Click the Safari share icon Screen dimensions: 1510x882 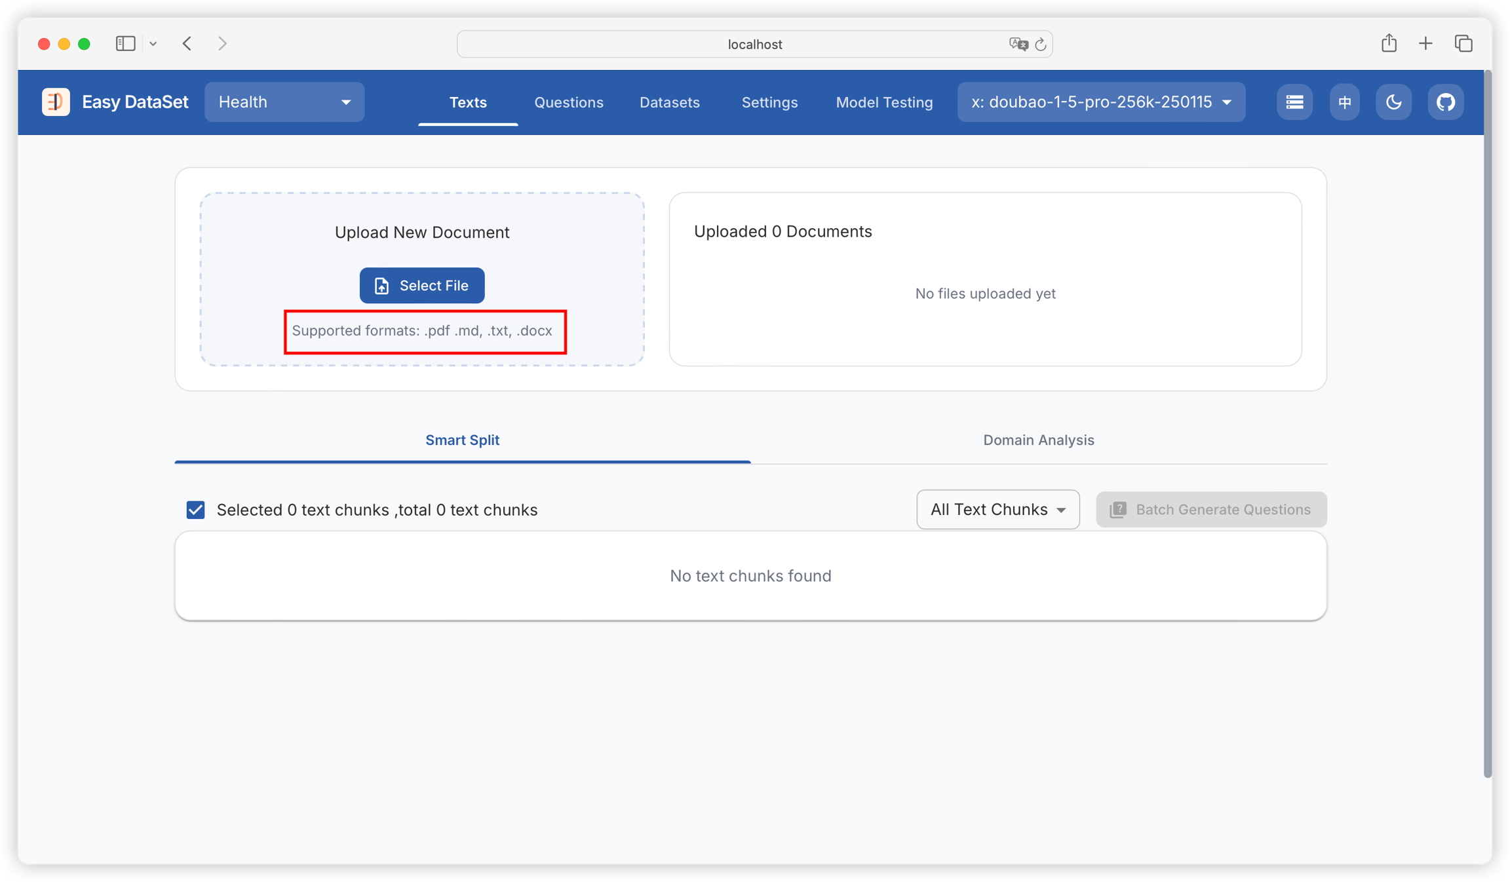pos(1389,44)
